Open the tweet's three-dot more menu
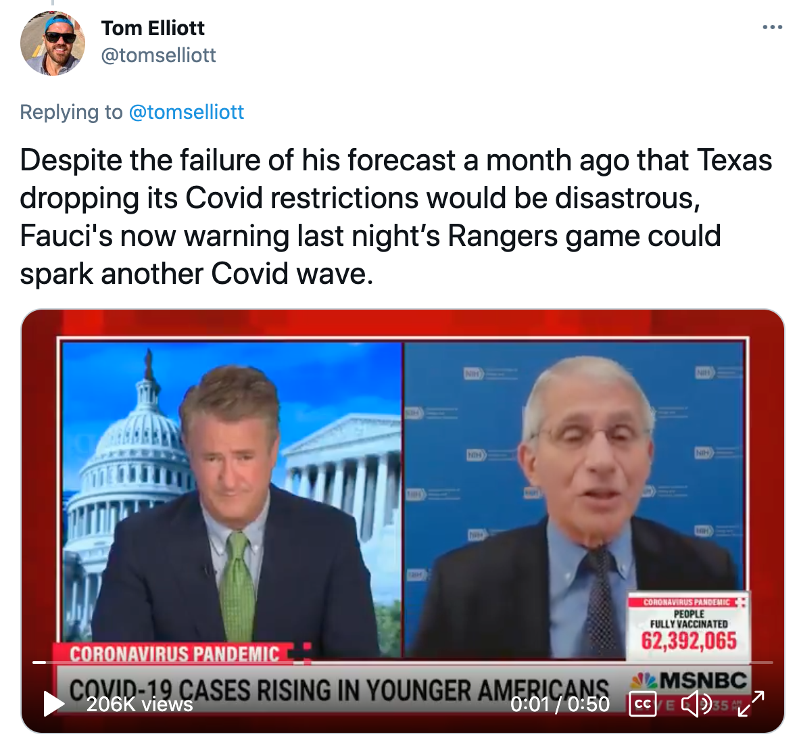Screen dimensions: 799x745 772,27
